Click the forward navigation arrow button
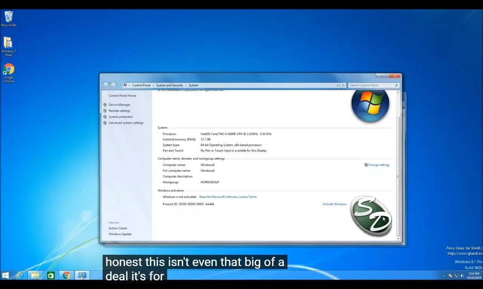The width and height of the screenshot is (483, 289). (x=113, y=85)
